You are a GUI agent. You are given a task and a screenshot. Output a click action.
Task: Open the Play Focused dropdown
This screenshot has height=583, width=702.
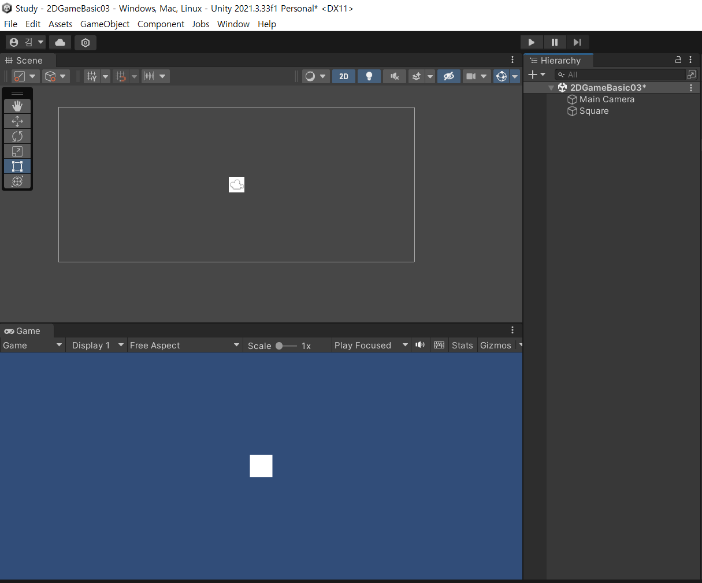tap(371, 345)
